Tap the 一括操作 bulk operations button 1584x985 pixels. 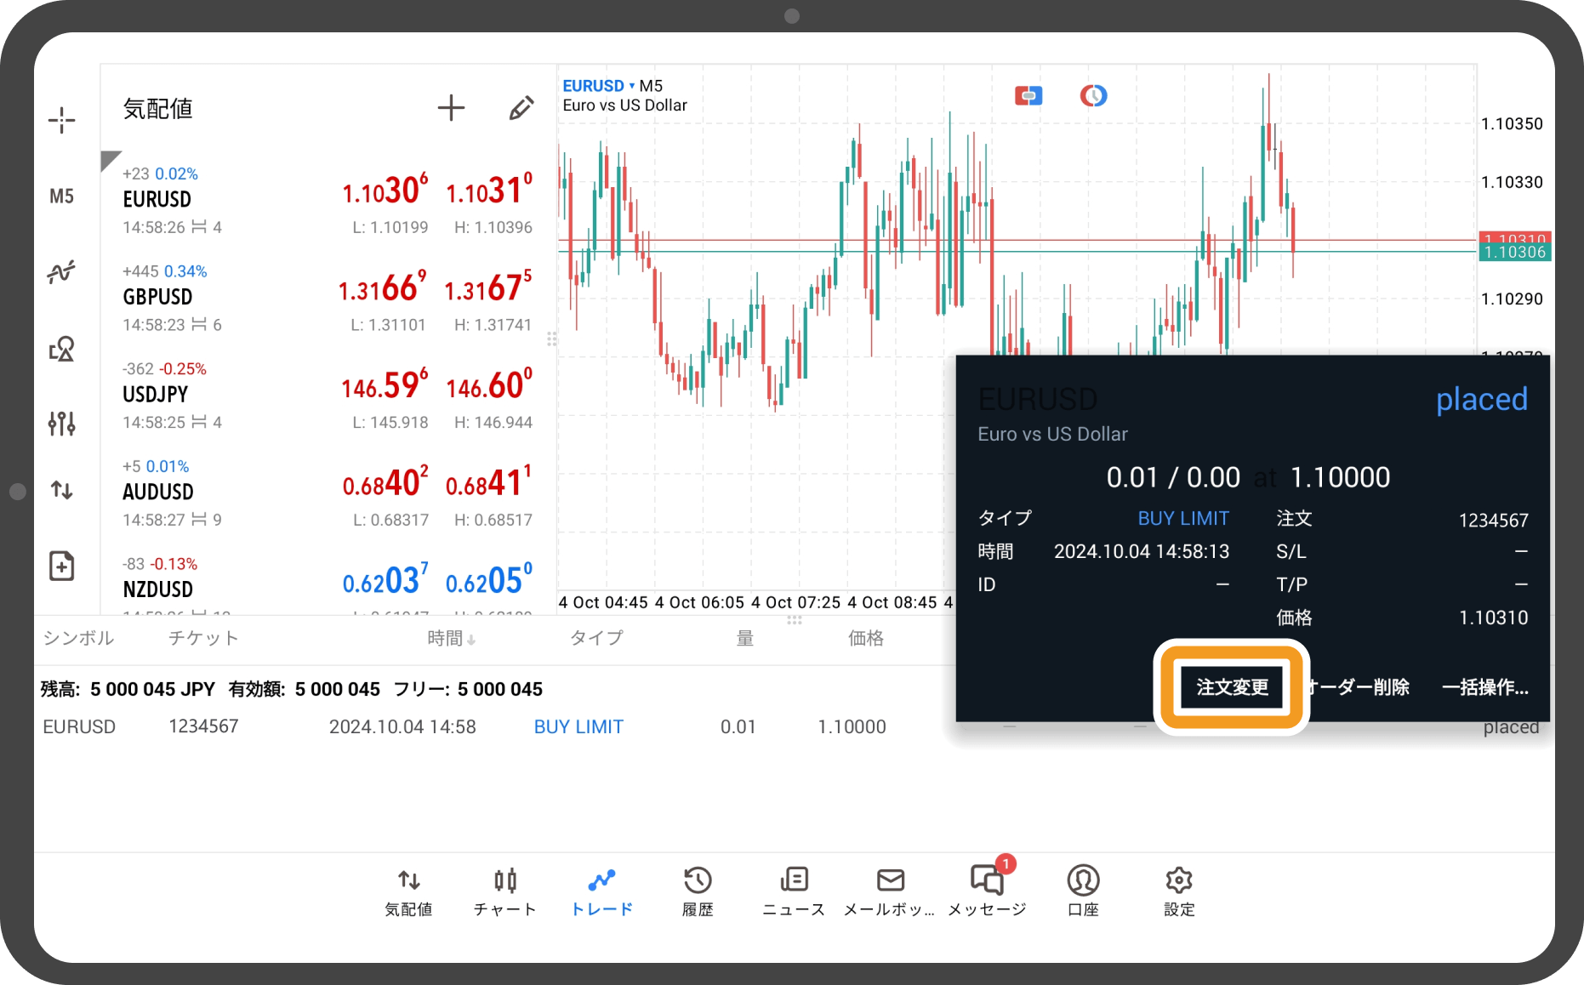click(x=1485, y=687)
